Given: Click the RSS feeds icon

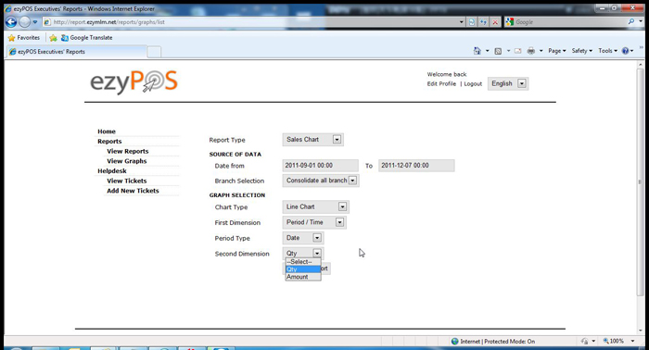Looking at the screenshot, I should click(x=498, y=51).
